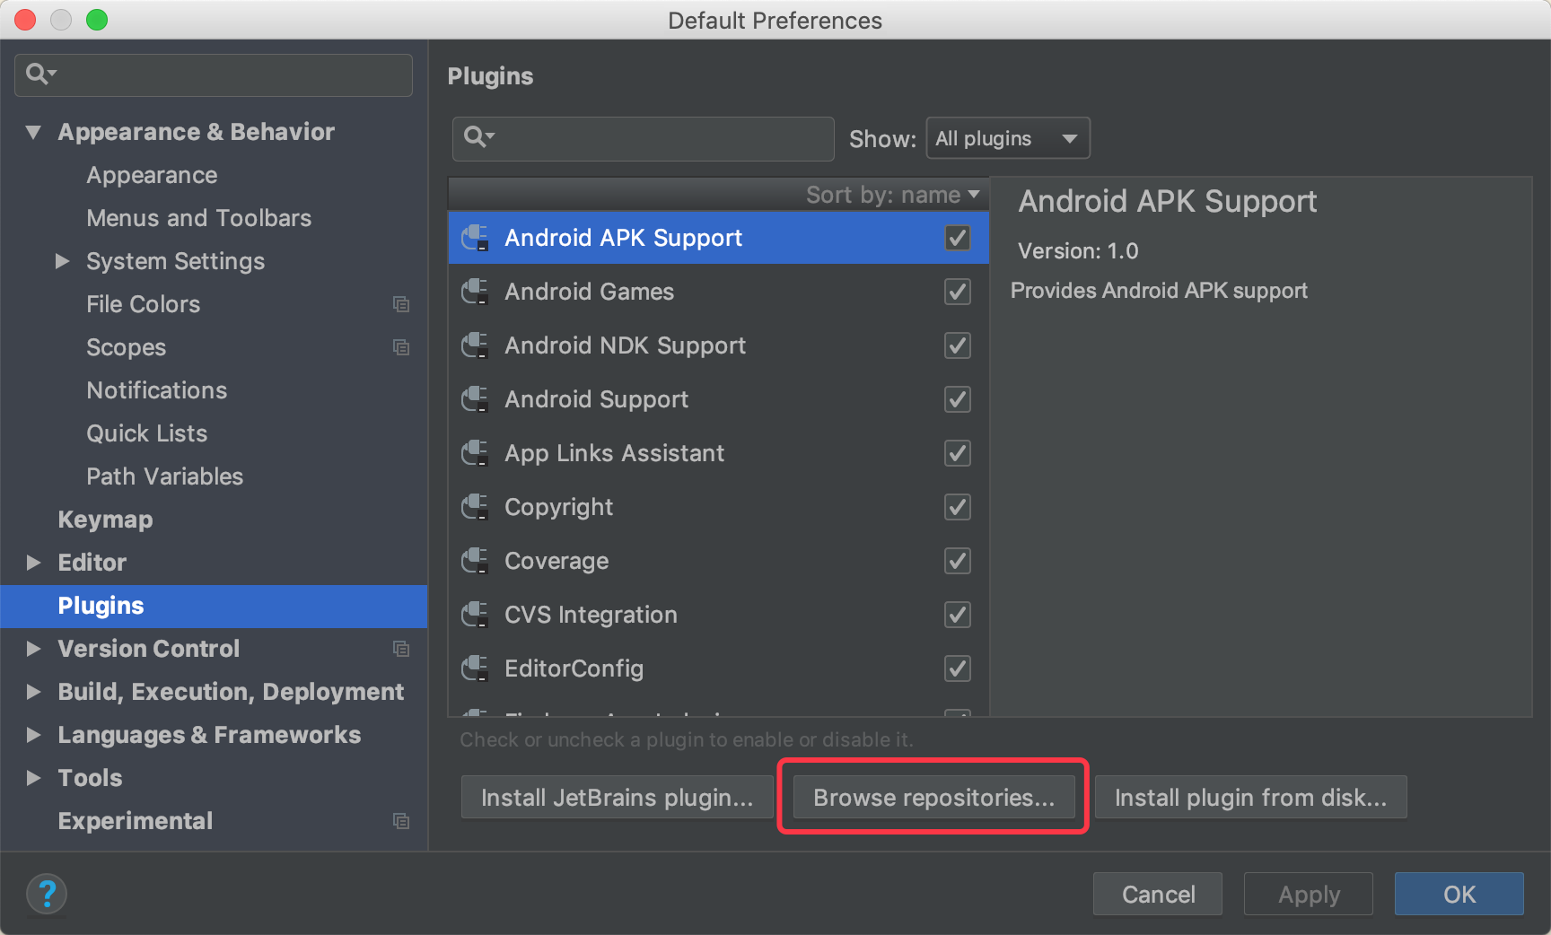The image size is (1551, 935).
Task: Click the project-level icon next to Scopes
Action: 401,347
